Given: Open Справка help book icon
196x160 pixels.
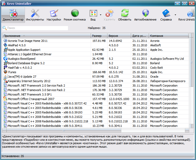Looking at the screenshot, I should 166,13.
